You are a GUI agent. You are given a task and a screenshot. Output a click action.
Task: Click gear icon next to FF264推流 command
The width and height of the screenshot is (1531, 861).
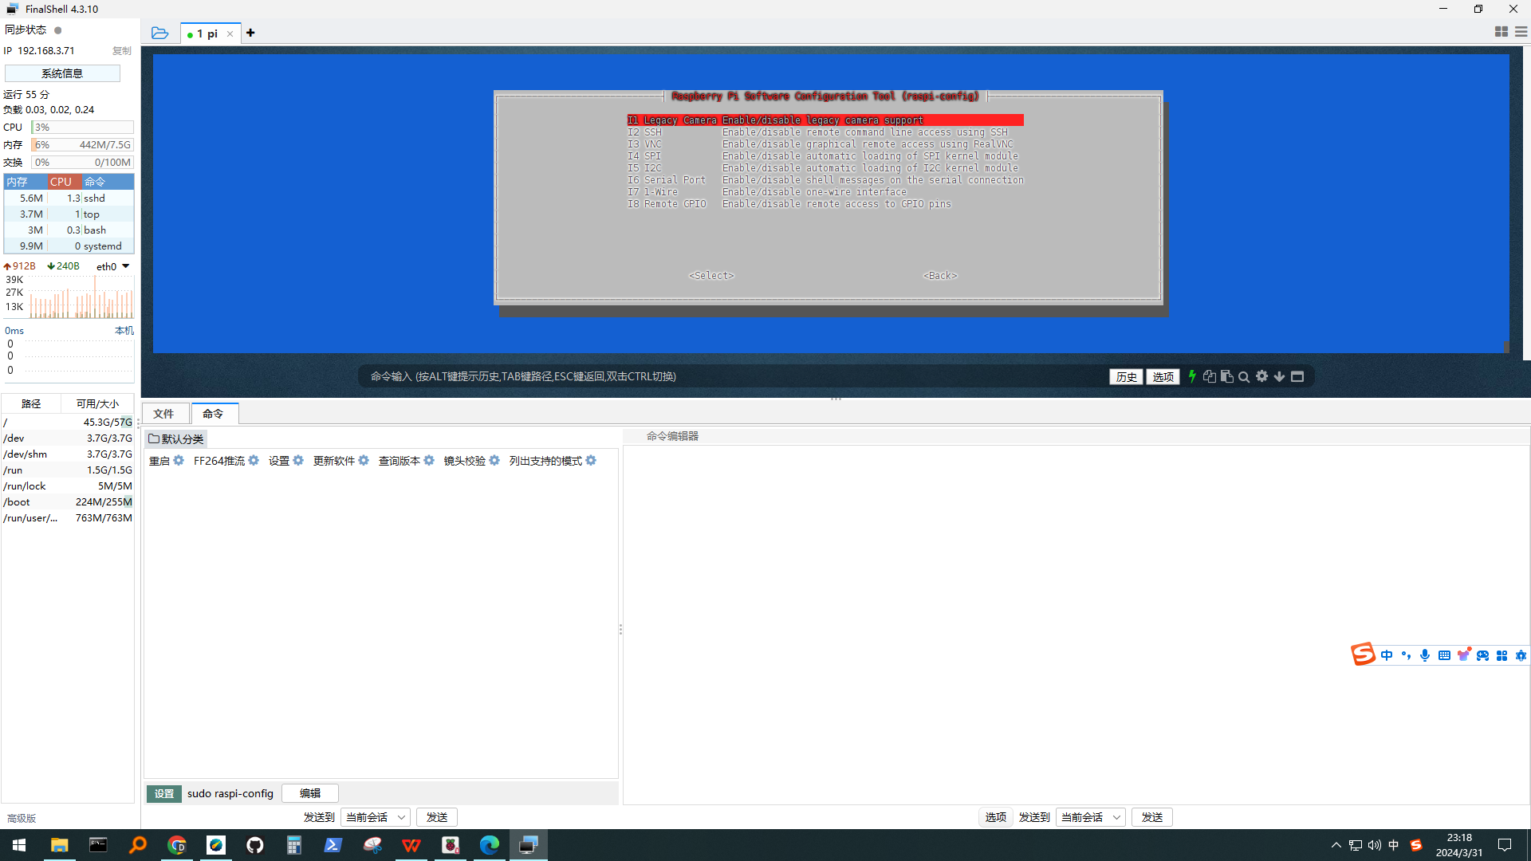[254, 461]
